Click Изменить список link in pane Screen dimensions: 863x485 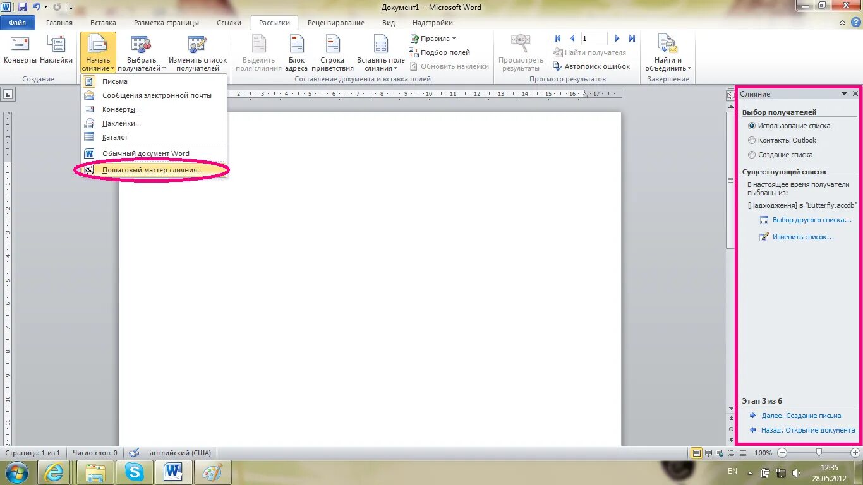click(x=803, y=237)
